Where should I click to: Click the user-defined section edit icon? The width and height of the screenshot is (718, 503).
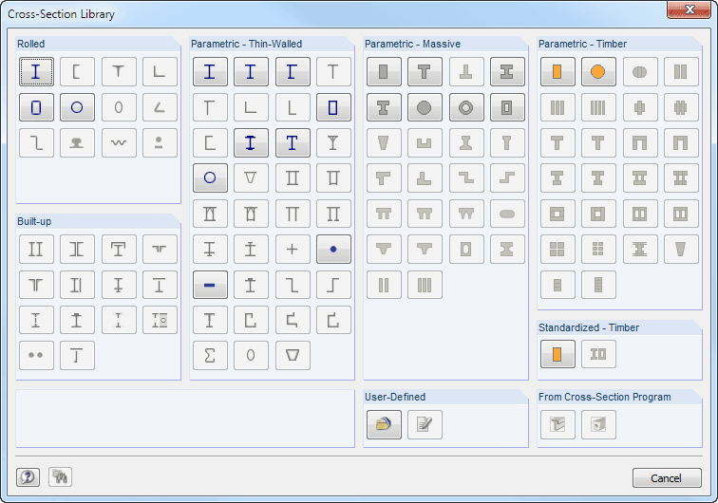(x=425, y=424)
